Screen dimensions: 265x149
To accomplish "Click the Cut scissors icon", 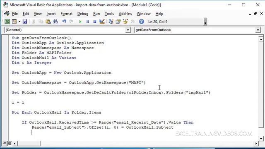I will tap(34, 22).
